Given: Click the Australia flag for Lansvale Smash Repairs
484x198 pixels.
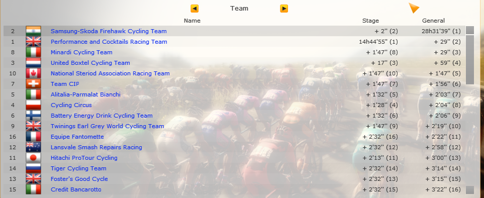Looking at the screenshot, I should 33,147.
